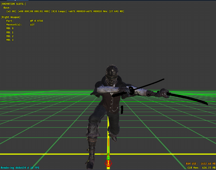Click the 27.641 KB file size
216x170 pixels.
[x=116, y=11]
